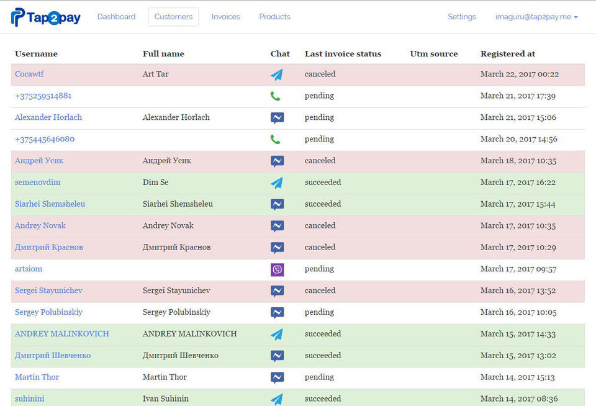Click the Tap2pay logo
Viewport: 596px width, 406px height.
click(46, 17)
